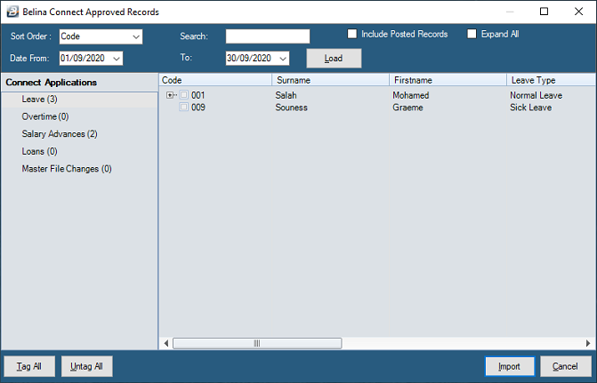The image size is (597, 383).
Task: Select Master File Changes (0) category
Action: click(67, 169)
